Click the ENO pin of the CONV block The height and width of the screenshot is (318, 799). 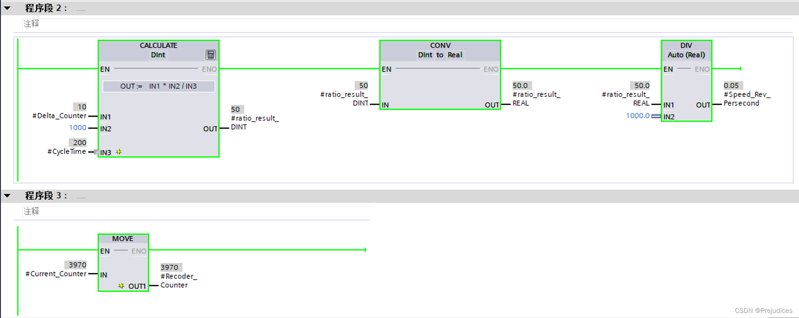[x=491, y=69]
